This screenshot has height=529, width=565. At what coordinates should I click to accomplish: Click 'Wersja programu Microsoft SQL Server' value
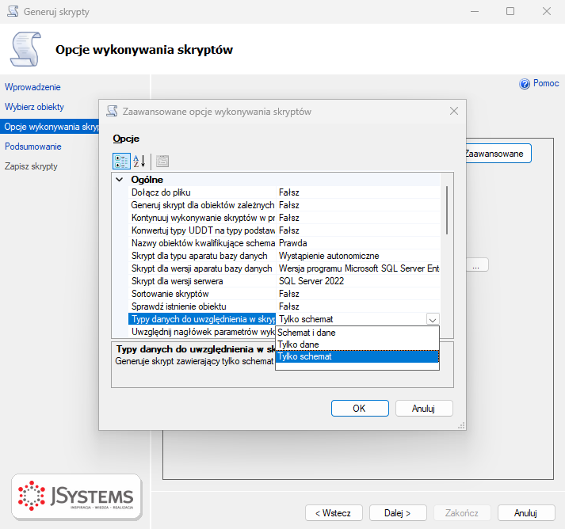pos(358,268)
